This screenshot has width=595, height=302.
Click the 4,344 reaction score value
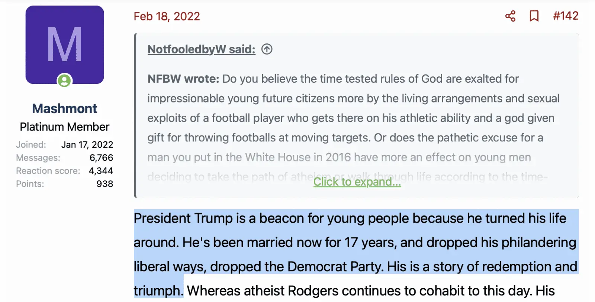click(101, 171)
